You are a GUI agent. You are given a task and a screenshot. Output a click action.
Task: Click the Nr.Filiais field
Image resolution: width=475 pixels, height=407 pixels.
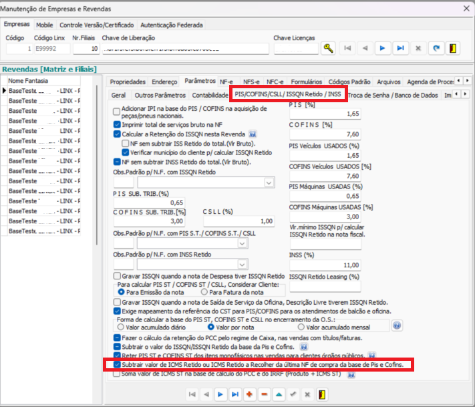86,49
